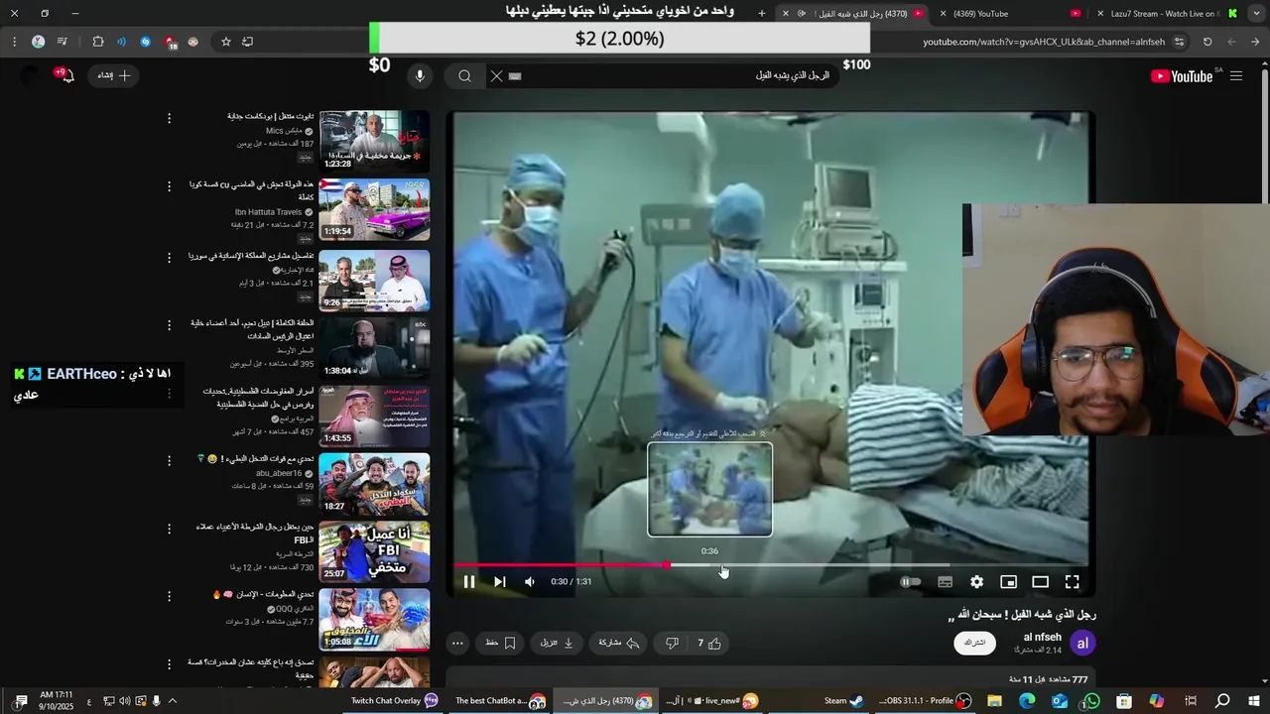Open browser profile avatar
Image resolution: width=1270 pixels, height=714 pixels.
click(38, 42)
